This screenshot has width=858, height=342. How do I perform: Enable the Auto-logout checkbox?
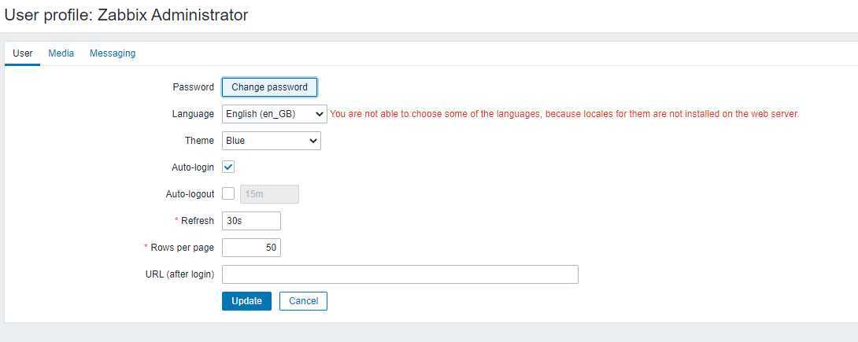[228, 193]
